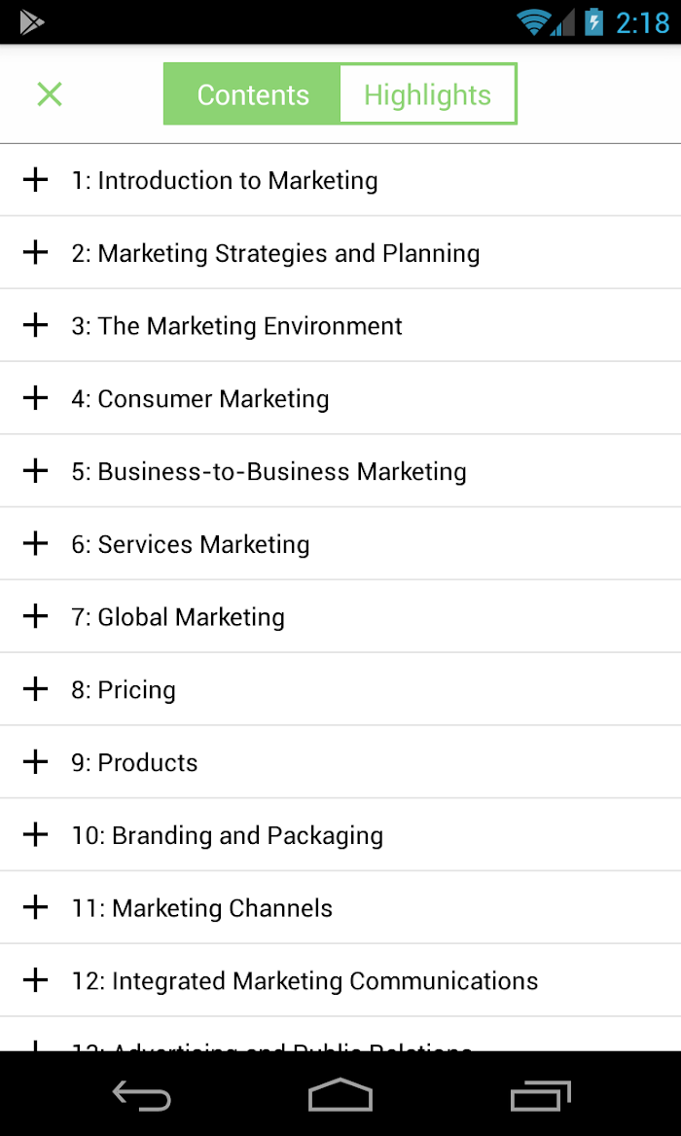Viewport: 681px width, 1136px height.
Task: Open the recent apps overview button
Action: [x=540, y=1095]
